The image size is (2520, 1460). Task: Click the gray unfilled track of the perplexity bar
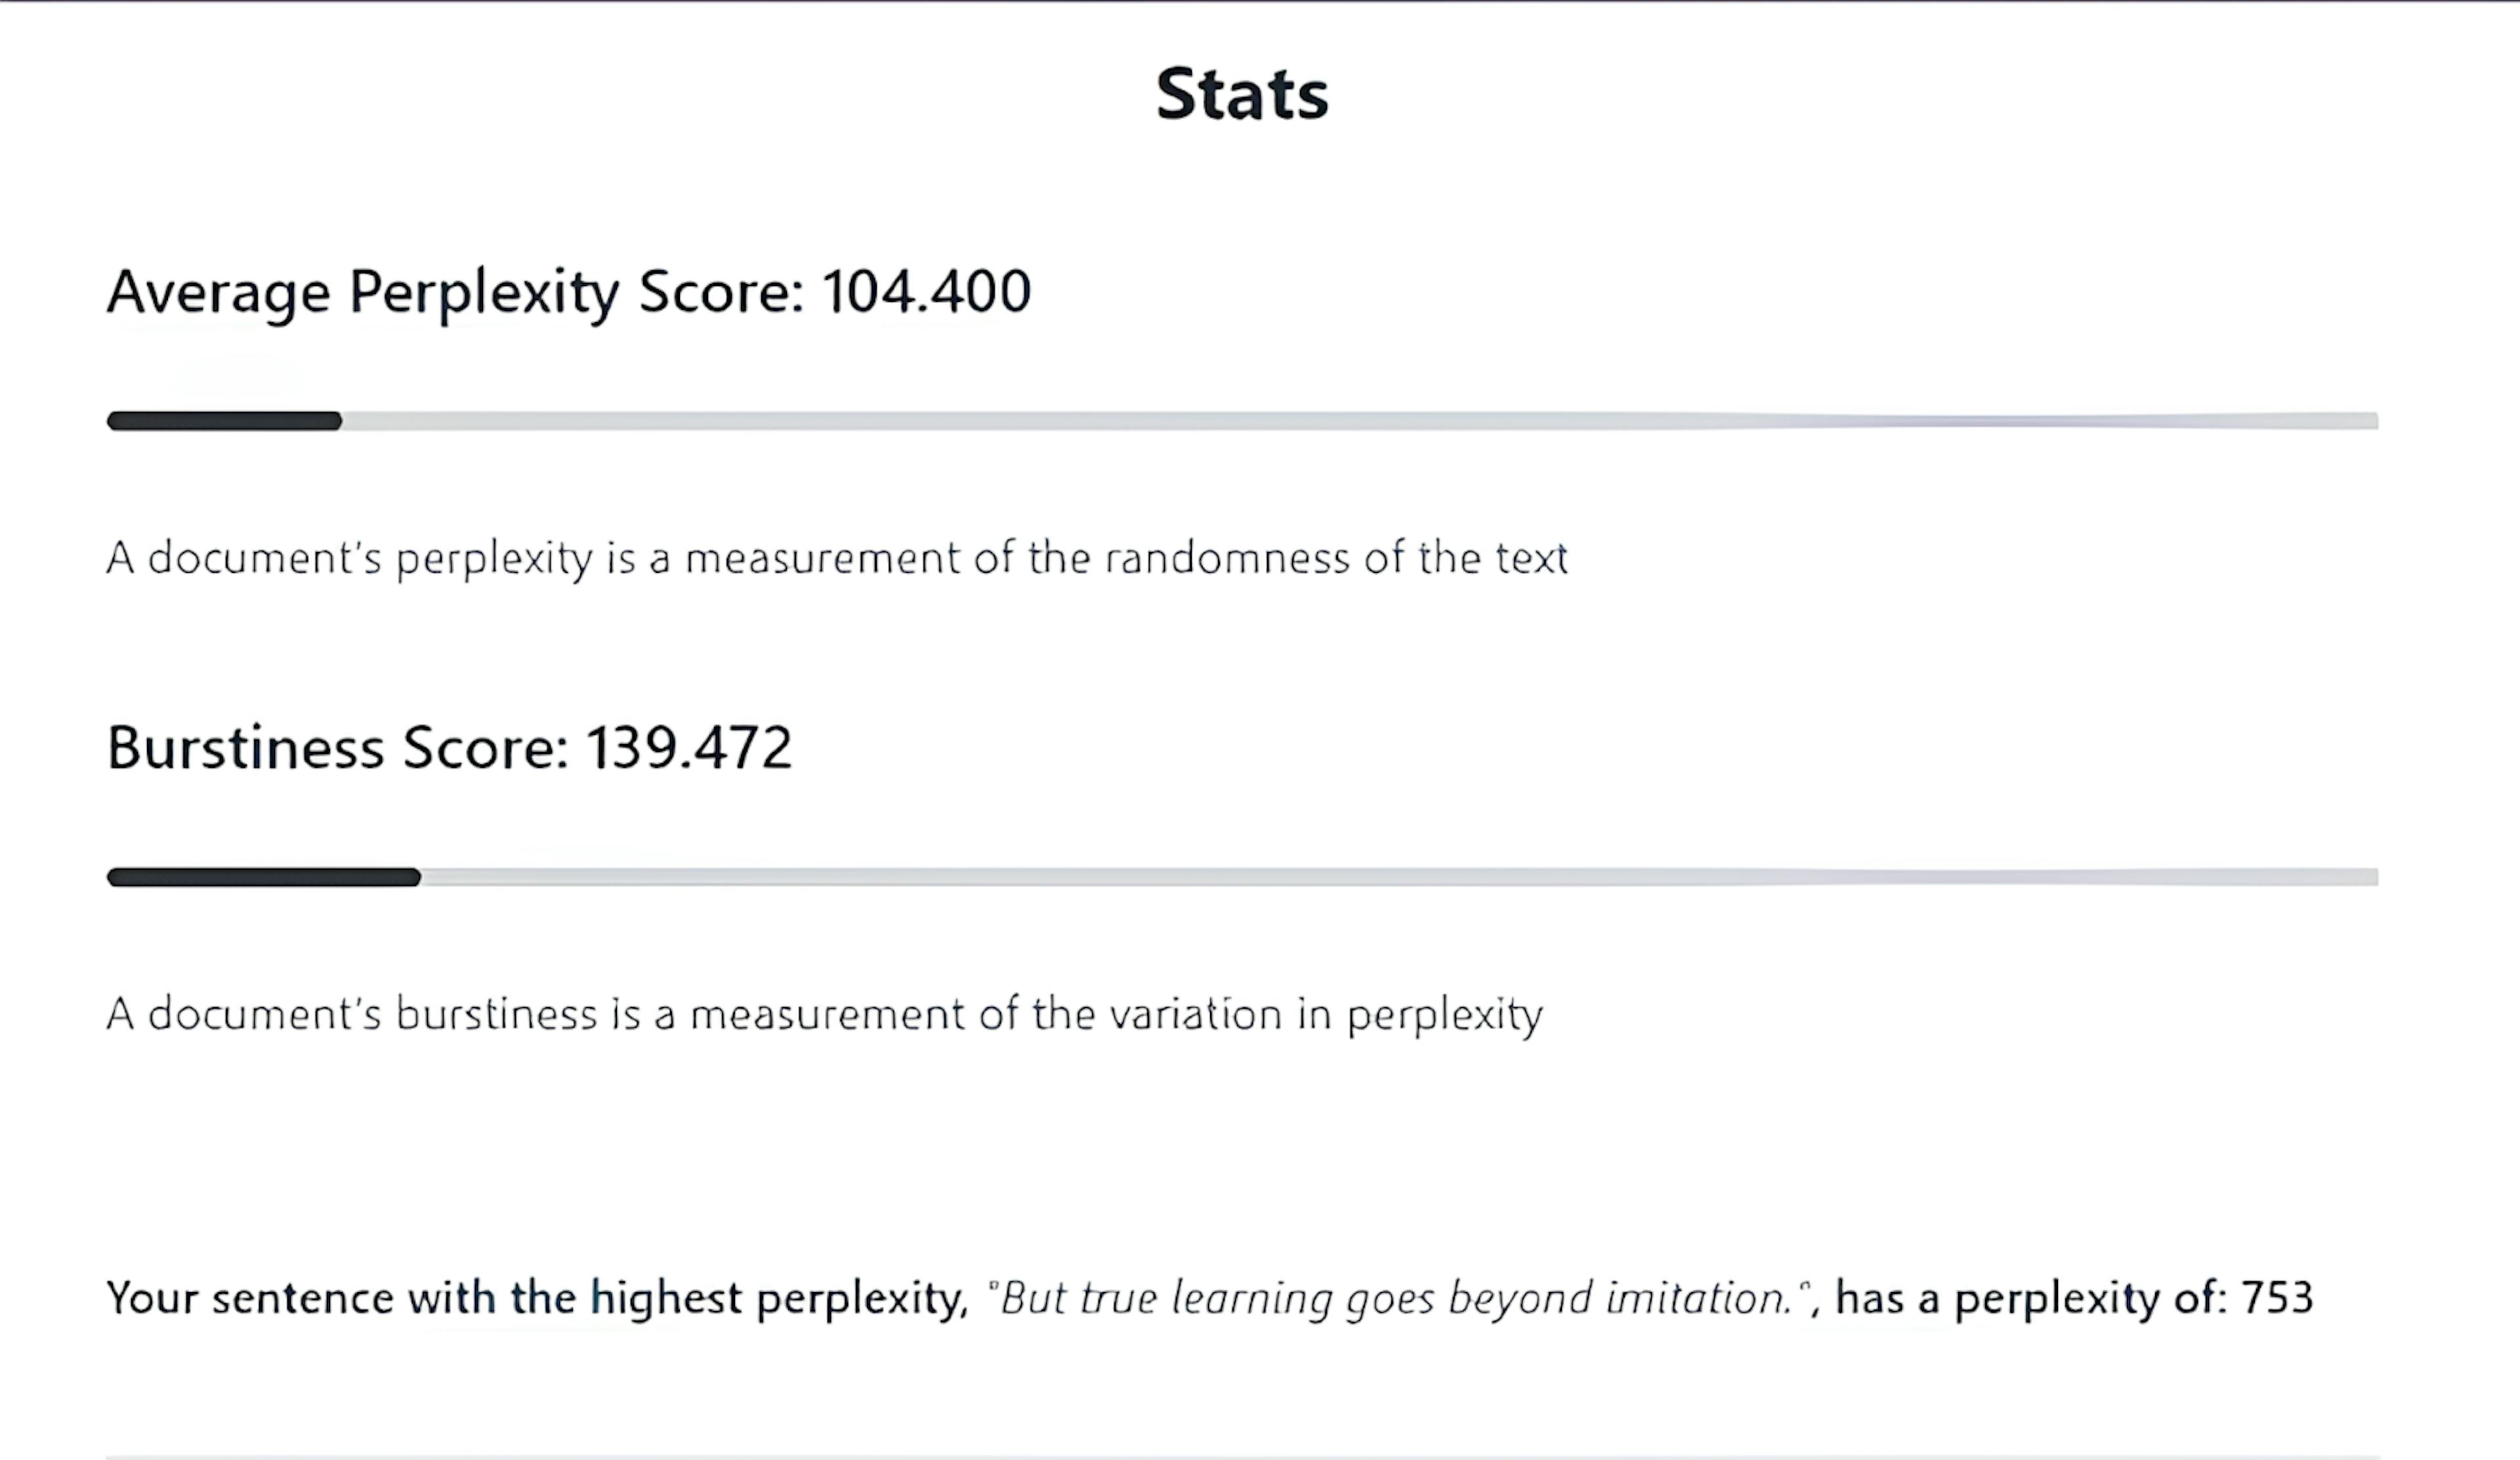coord(1360,421)
